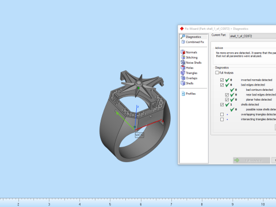Click the Fix Wizard red cross icon
276x207 pixels.
[182, 29]
